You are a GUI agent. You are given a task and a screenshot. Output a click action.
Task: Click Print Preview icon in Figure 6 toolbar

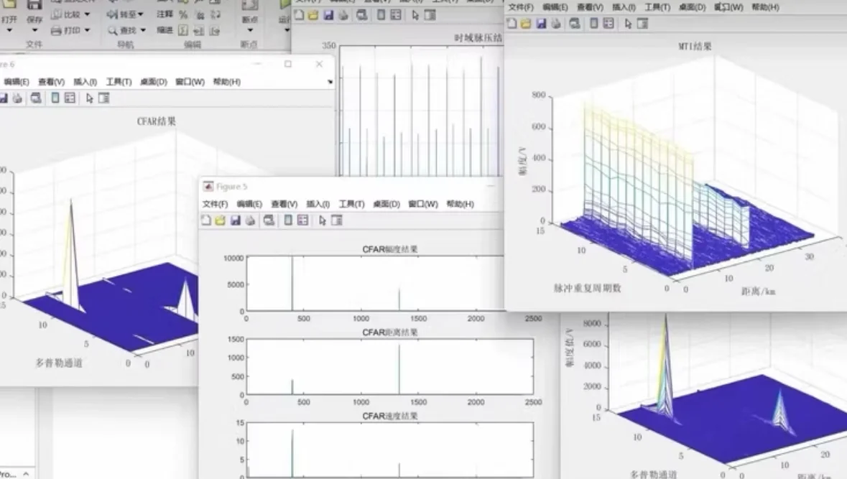coord(36,98)
